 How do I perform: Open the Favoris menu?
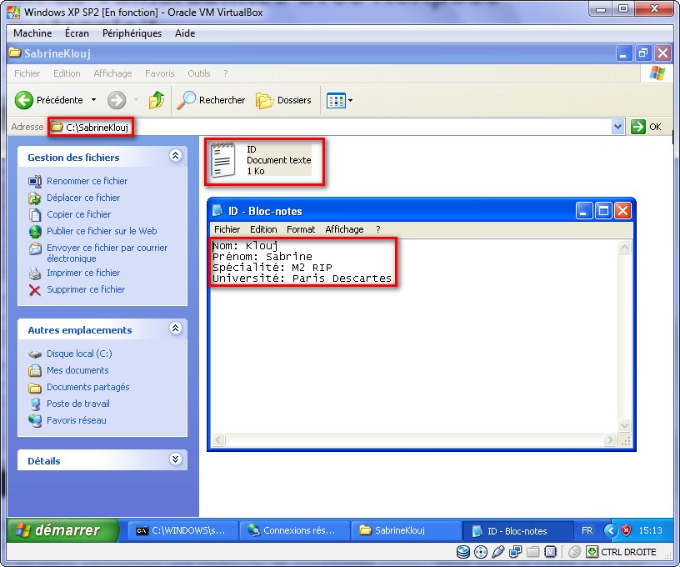coord(160,73)
